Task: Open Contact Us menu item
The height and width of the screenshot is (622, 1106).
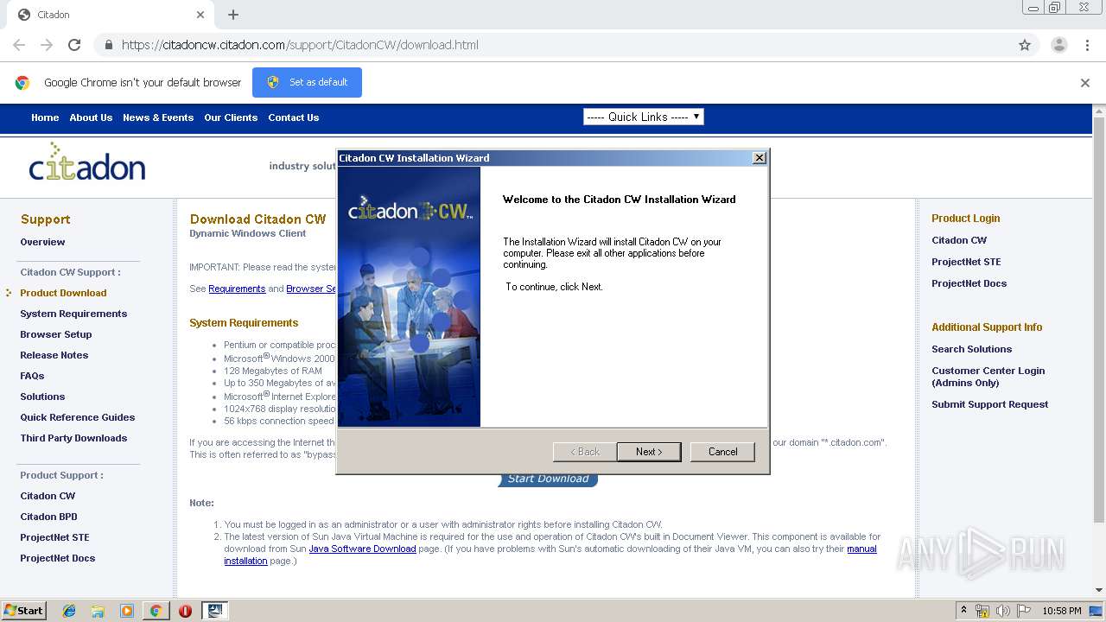Action: (x=293, y=117)
